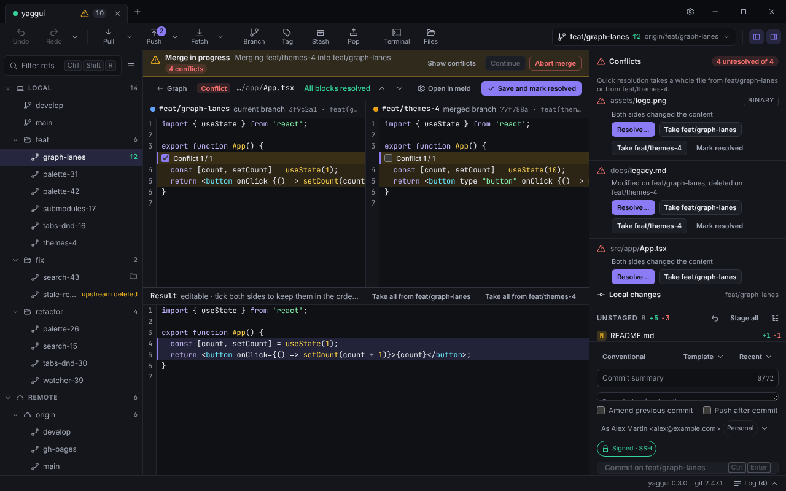
Task: Collapse the origin remote
Action: click(x=15, y=415)
